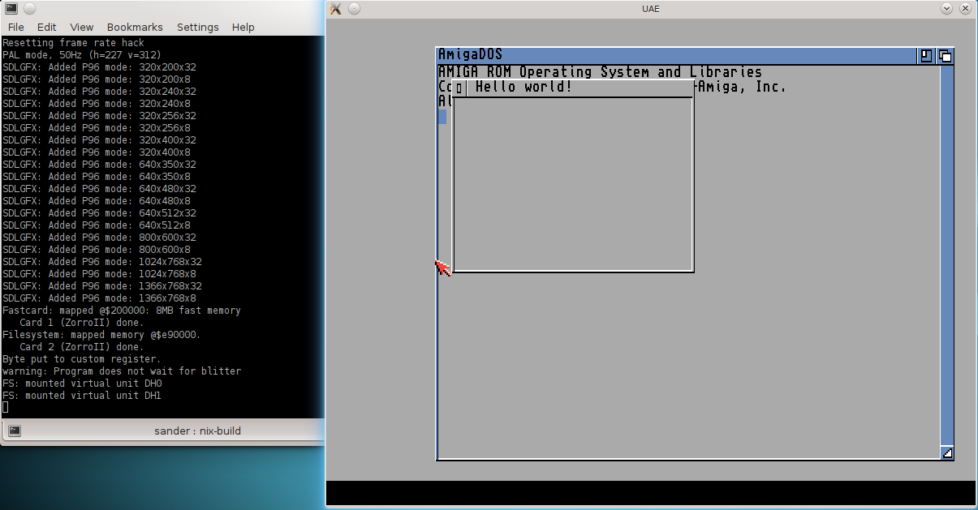Click the depth gadget on the AmigaDOS screen bar

[x=946, y=55]
